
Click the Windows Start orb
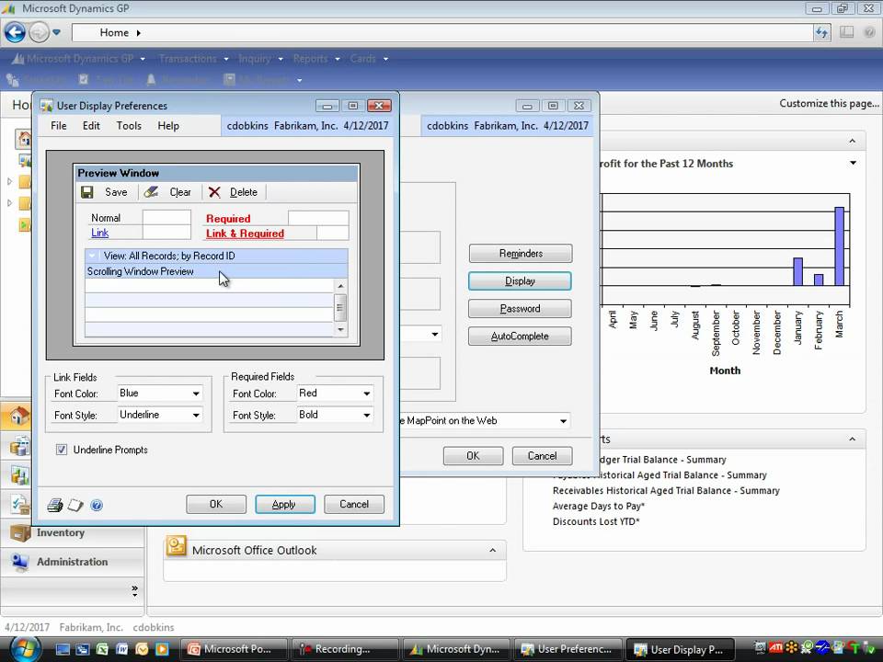tap(24, 648)
